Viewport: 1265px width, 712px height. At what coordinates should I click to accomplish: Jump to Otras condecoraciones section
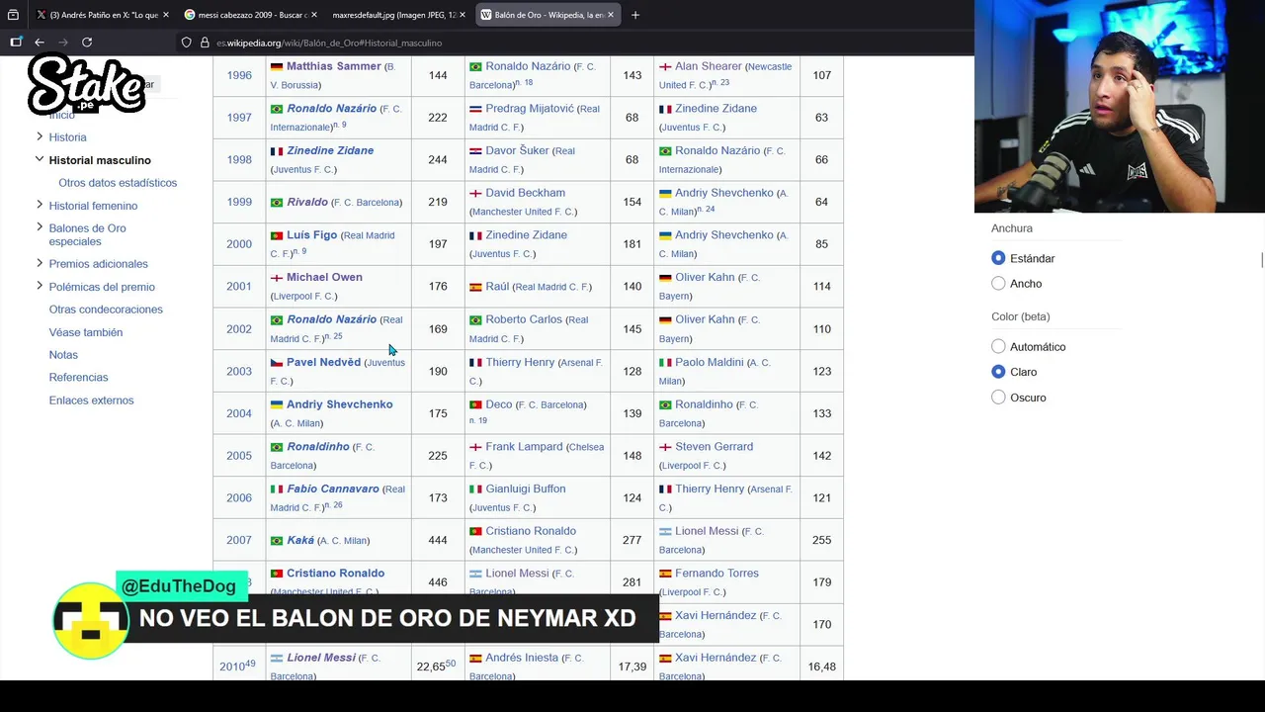pyautogui.click(x=106, y=310)
